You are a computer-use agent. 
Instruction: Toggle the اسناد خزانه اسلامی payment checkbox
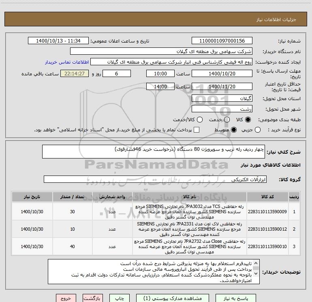point(197,130)
